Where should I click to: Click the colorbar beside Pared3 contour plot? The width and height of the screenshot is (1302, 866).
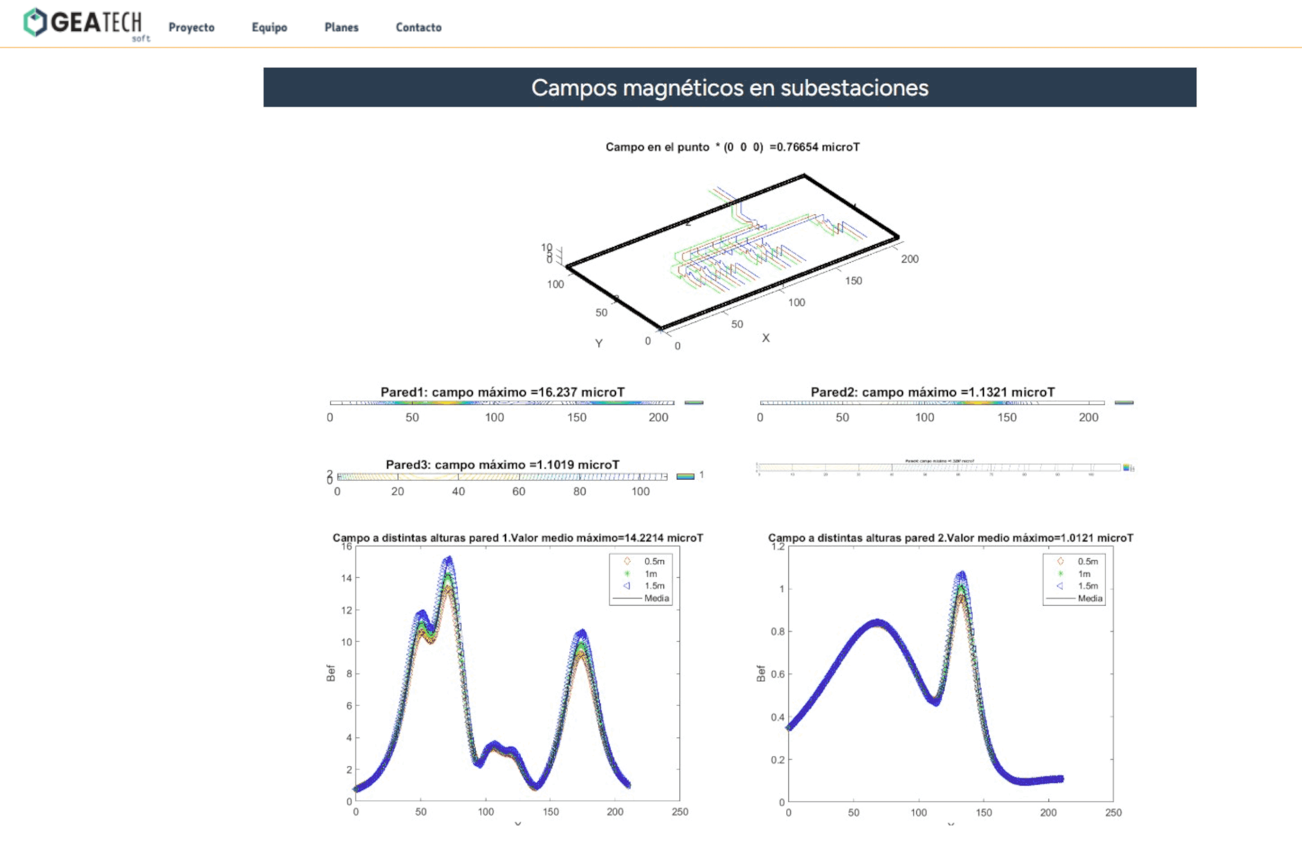click(685, 476)
